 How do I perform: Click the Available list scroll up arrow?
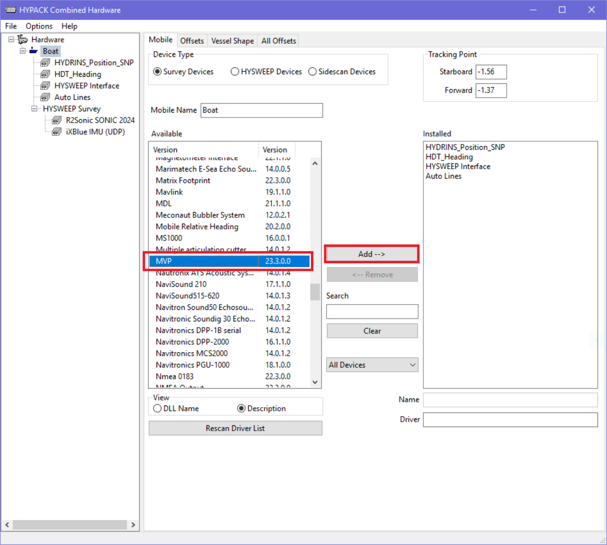pyautogui.click(x=315, y=163)
